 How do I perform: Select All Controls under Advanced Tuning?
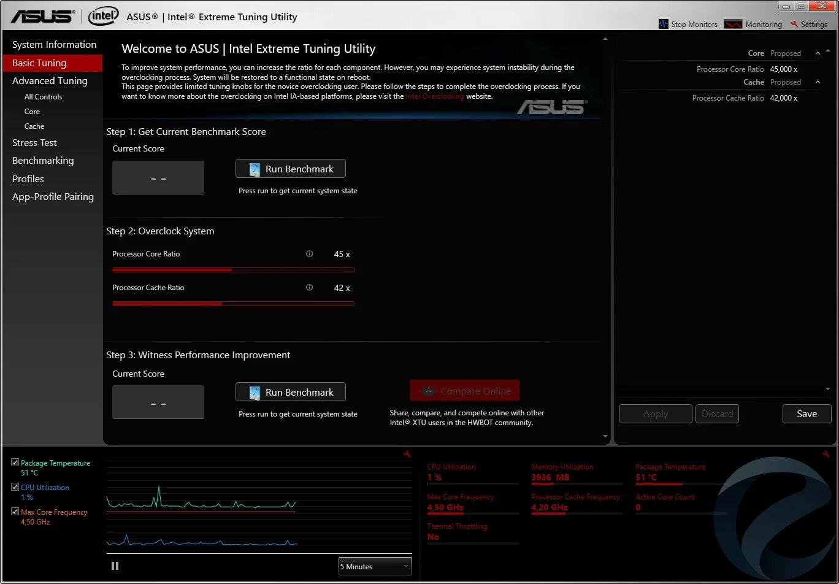pos(43,97)
